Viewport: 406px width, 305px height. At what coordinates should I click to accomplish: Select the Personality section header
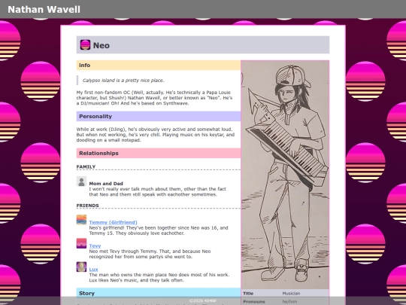(x=159, y=117)
